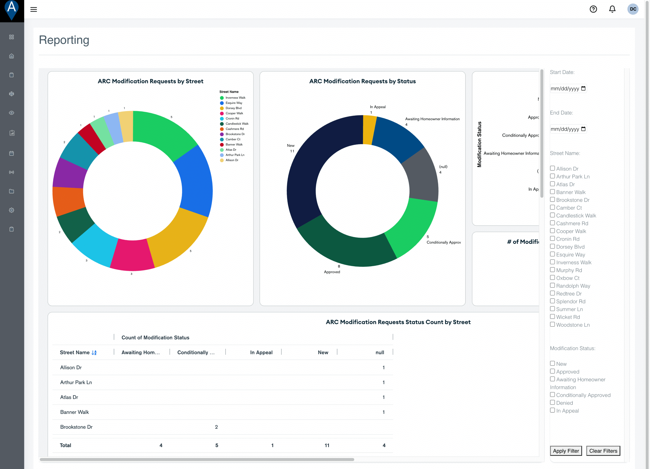Click the home icon in sidebar
This screenshot has width=650, height=469.
tap(11, 56)
